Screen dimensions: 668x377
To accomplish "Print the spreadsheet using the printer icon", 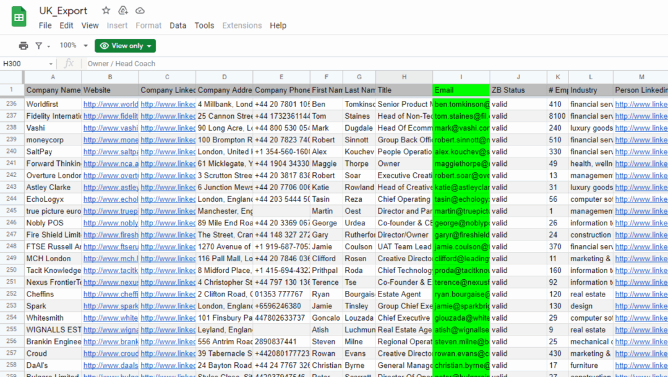I will 24,46.
